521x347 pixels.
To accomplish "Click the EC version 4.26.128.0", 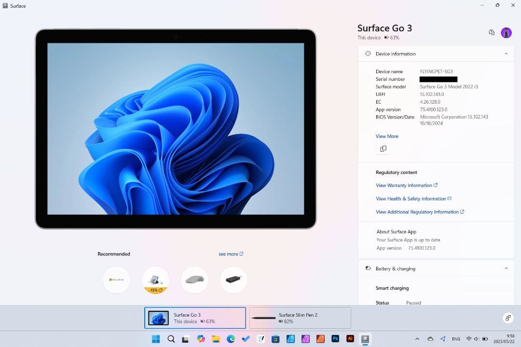I will (x=430, y=102).
